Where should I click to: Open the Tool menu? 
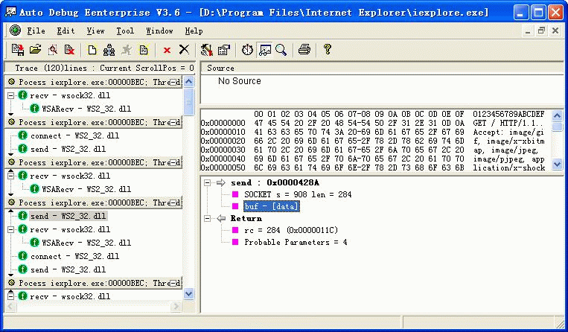125,31
